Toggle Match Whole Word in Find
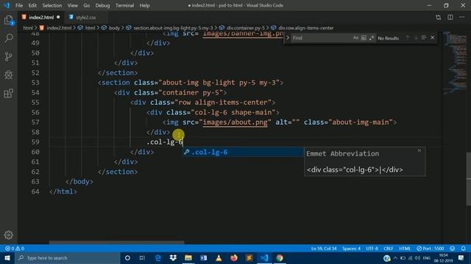 click(364, 38)
